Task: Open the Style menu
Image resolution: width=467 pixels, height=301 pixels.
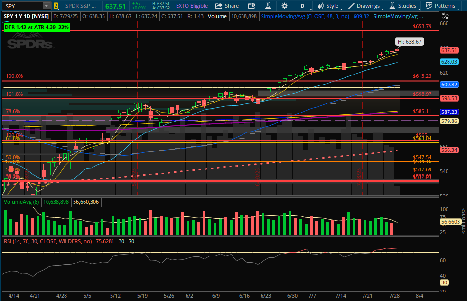Action: tap(328, 6)
